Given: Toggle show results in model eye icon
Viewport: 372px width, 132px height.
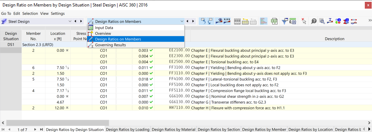Looking at the screenshot, I should (219, 21).
